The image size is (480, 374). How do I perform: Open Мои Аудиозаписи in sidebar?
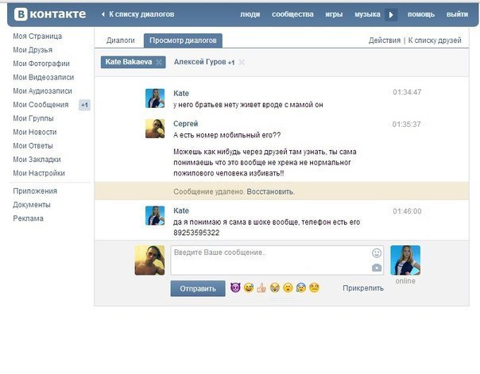click(x=43, y=91)
